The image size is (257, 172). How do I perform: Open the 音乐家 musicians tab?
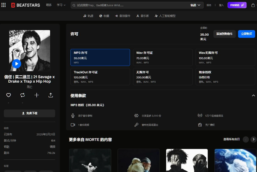(143, 16)
